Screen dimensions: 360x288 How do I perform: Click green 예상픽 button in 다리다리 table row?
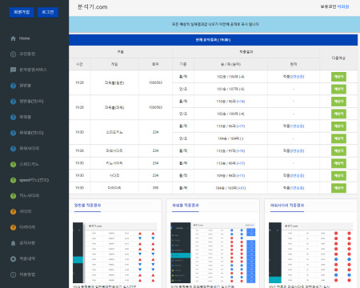click(338, 188)
